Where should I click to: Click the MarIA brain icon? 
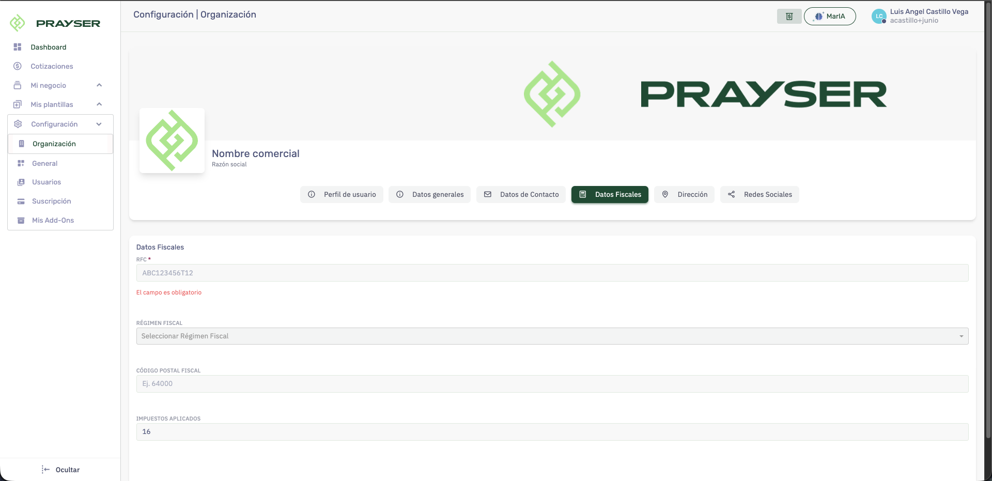[x=818, y=17]
